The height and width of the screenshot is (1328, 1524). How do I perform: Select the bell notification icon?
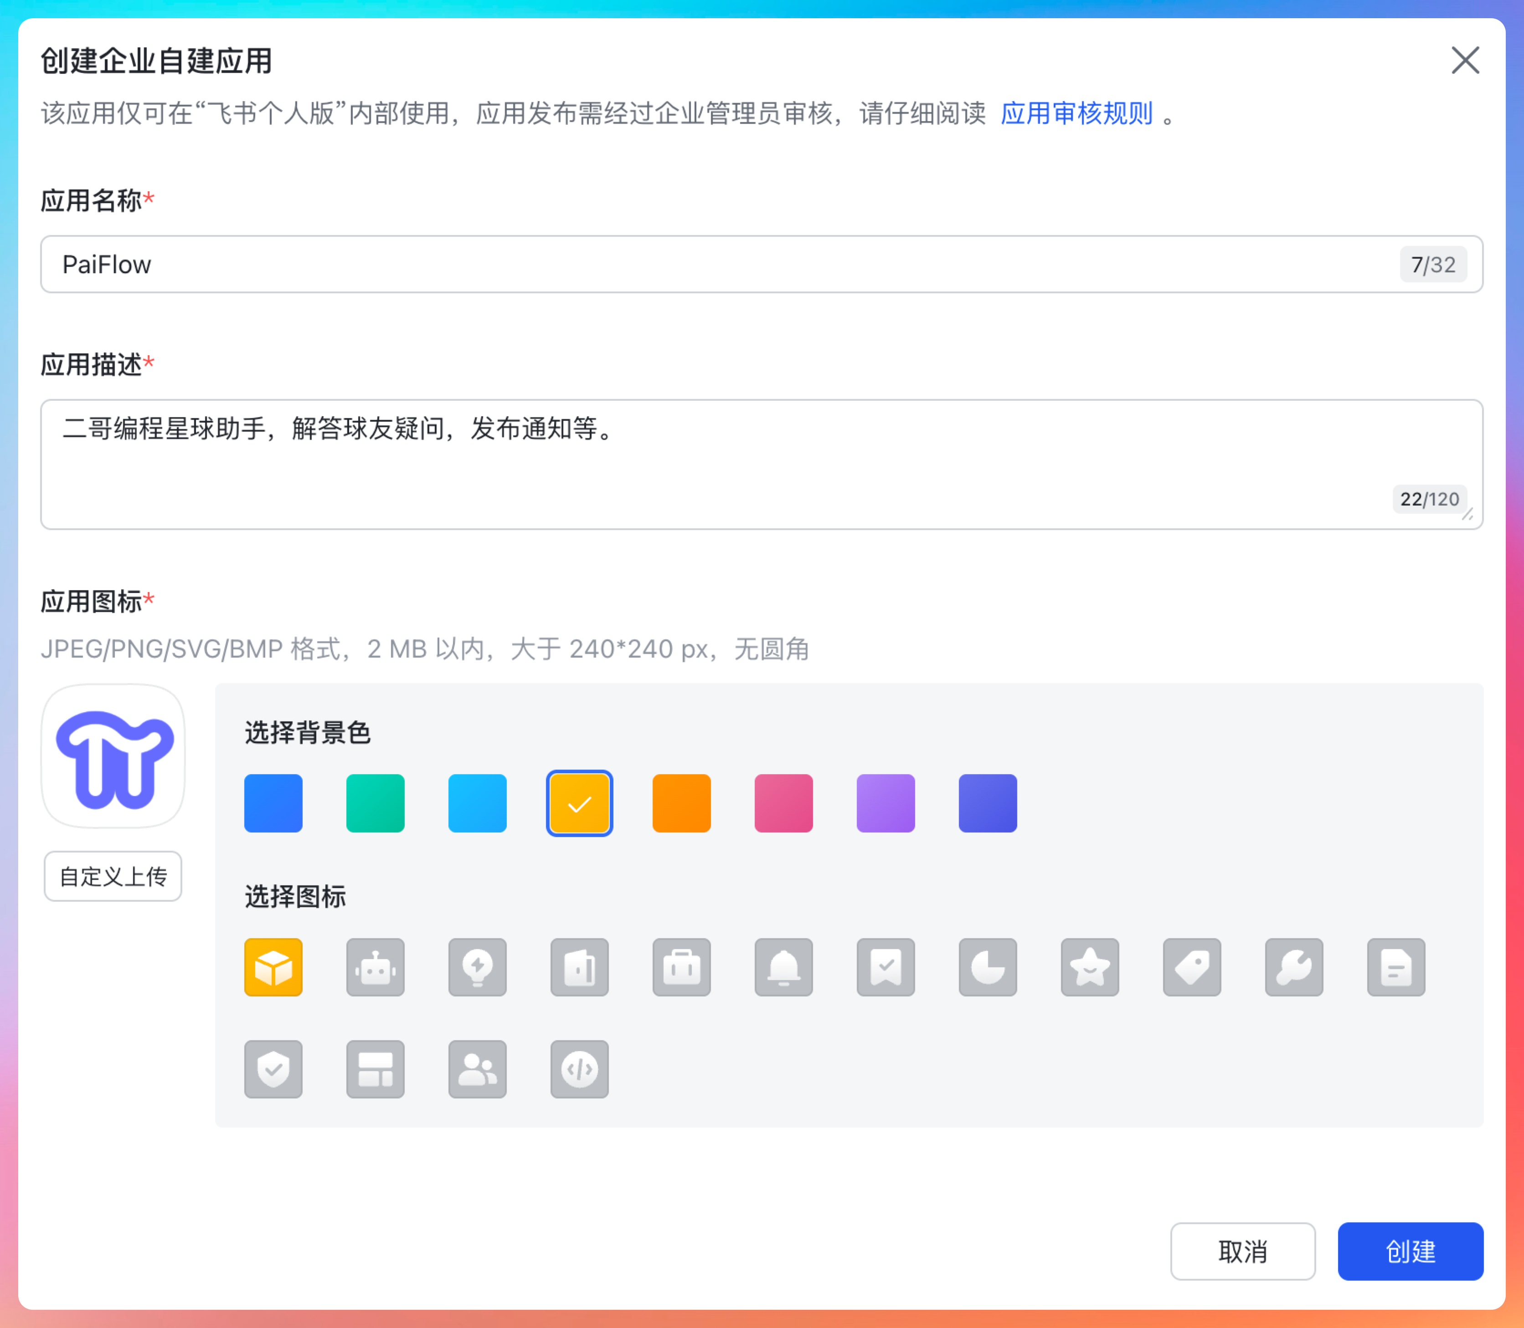click(784, 967)
